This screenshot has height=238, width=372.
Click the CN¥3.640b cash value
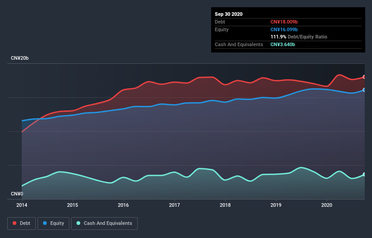[283, 44]
